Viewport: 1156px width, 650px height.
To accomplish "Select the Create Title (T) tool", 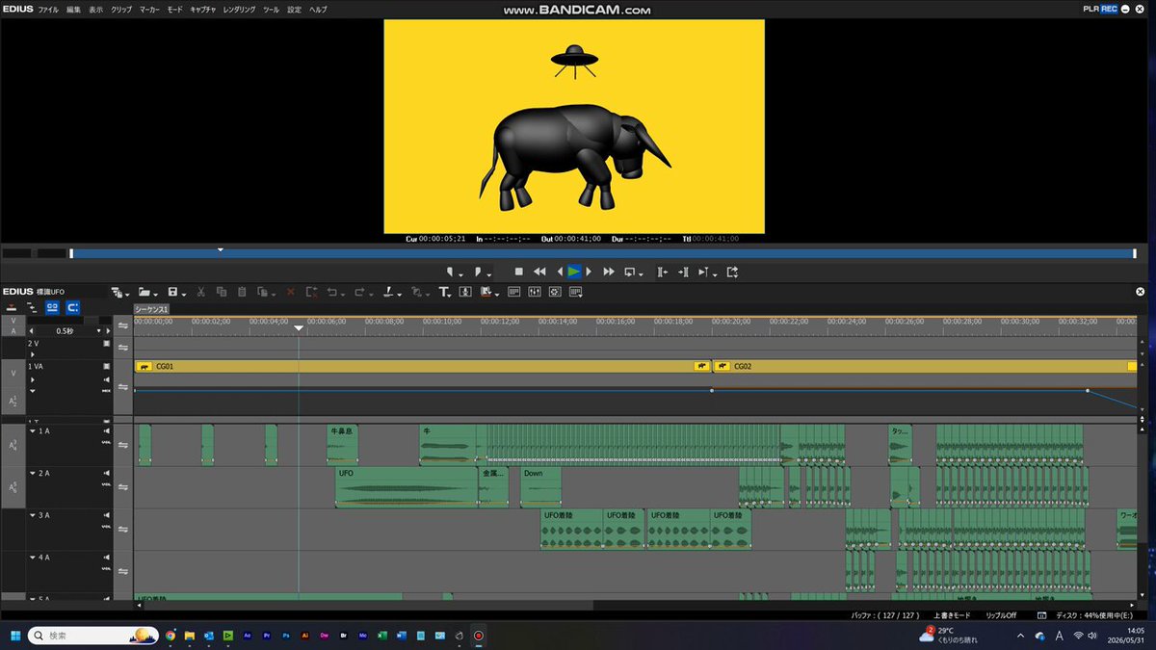I will click(443, 292).
